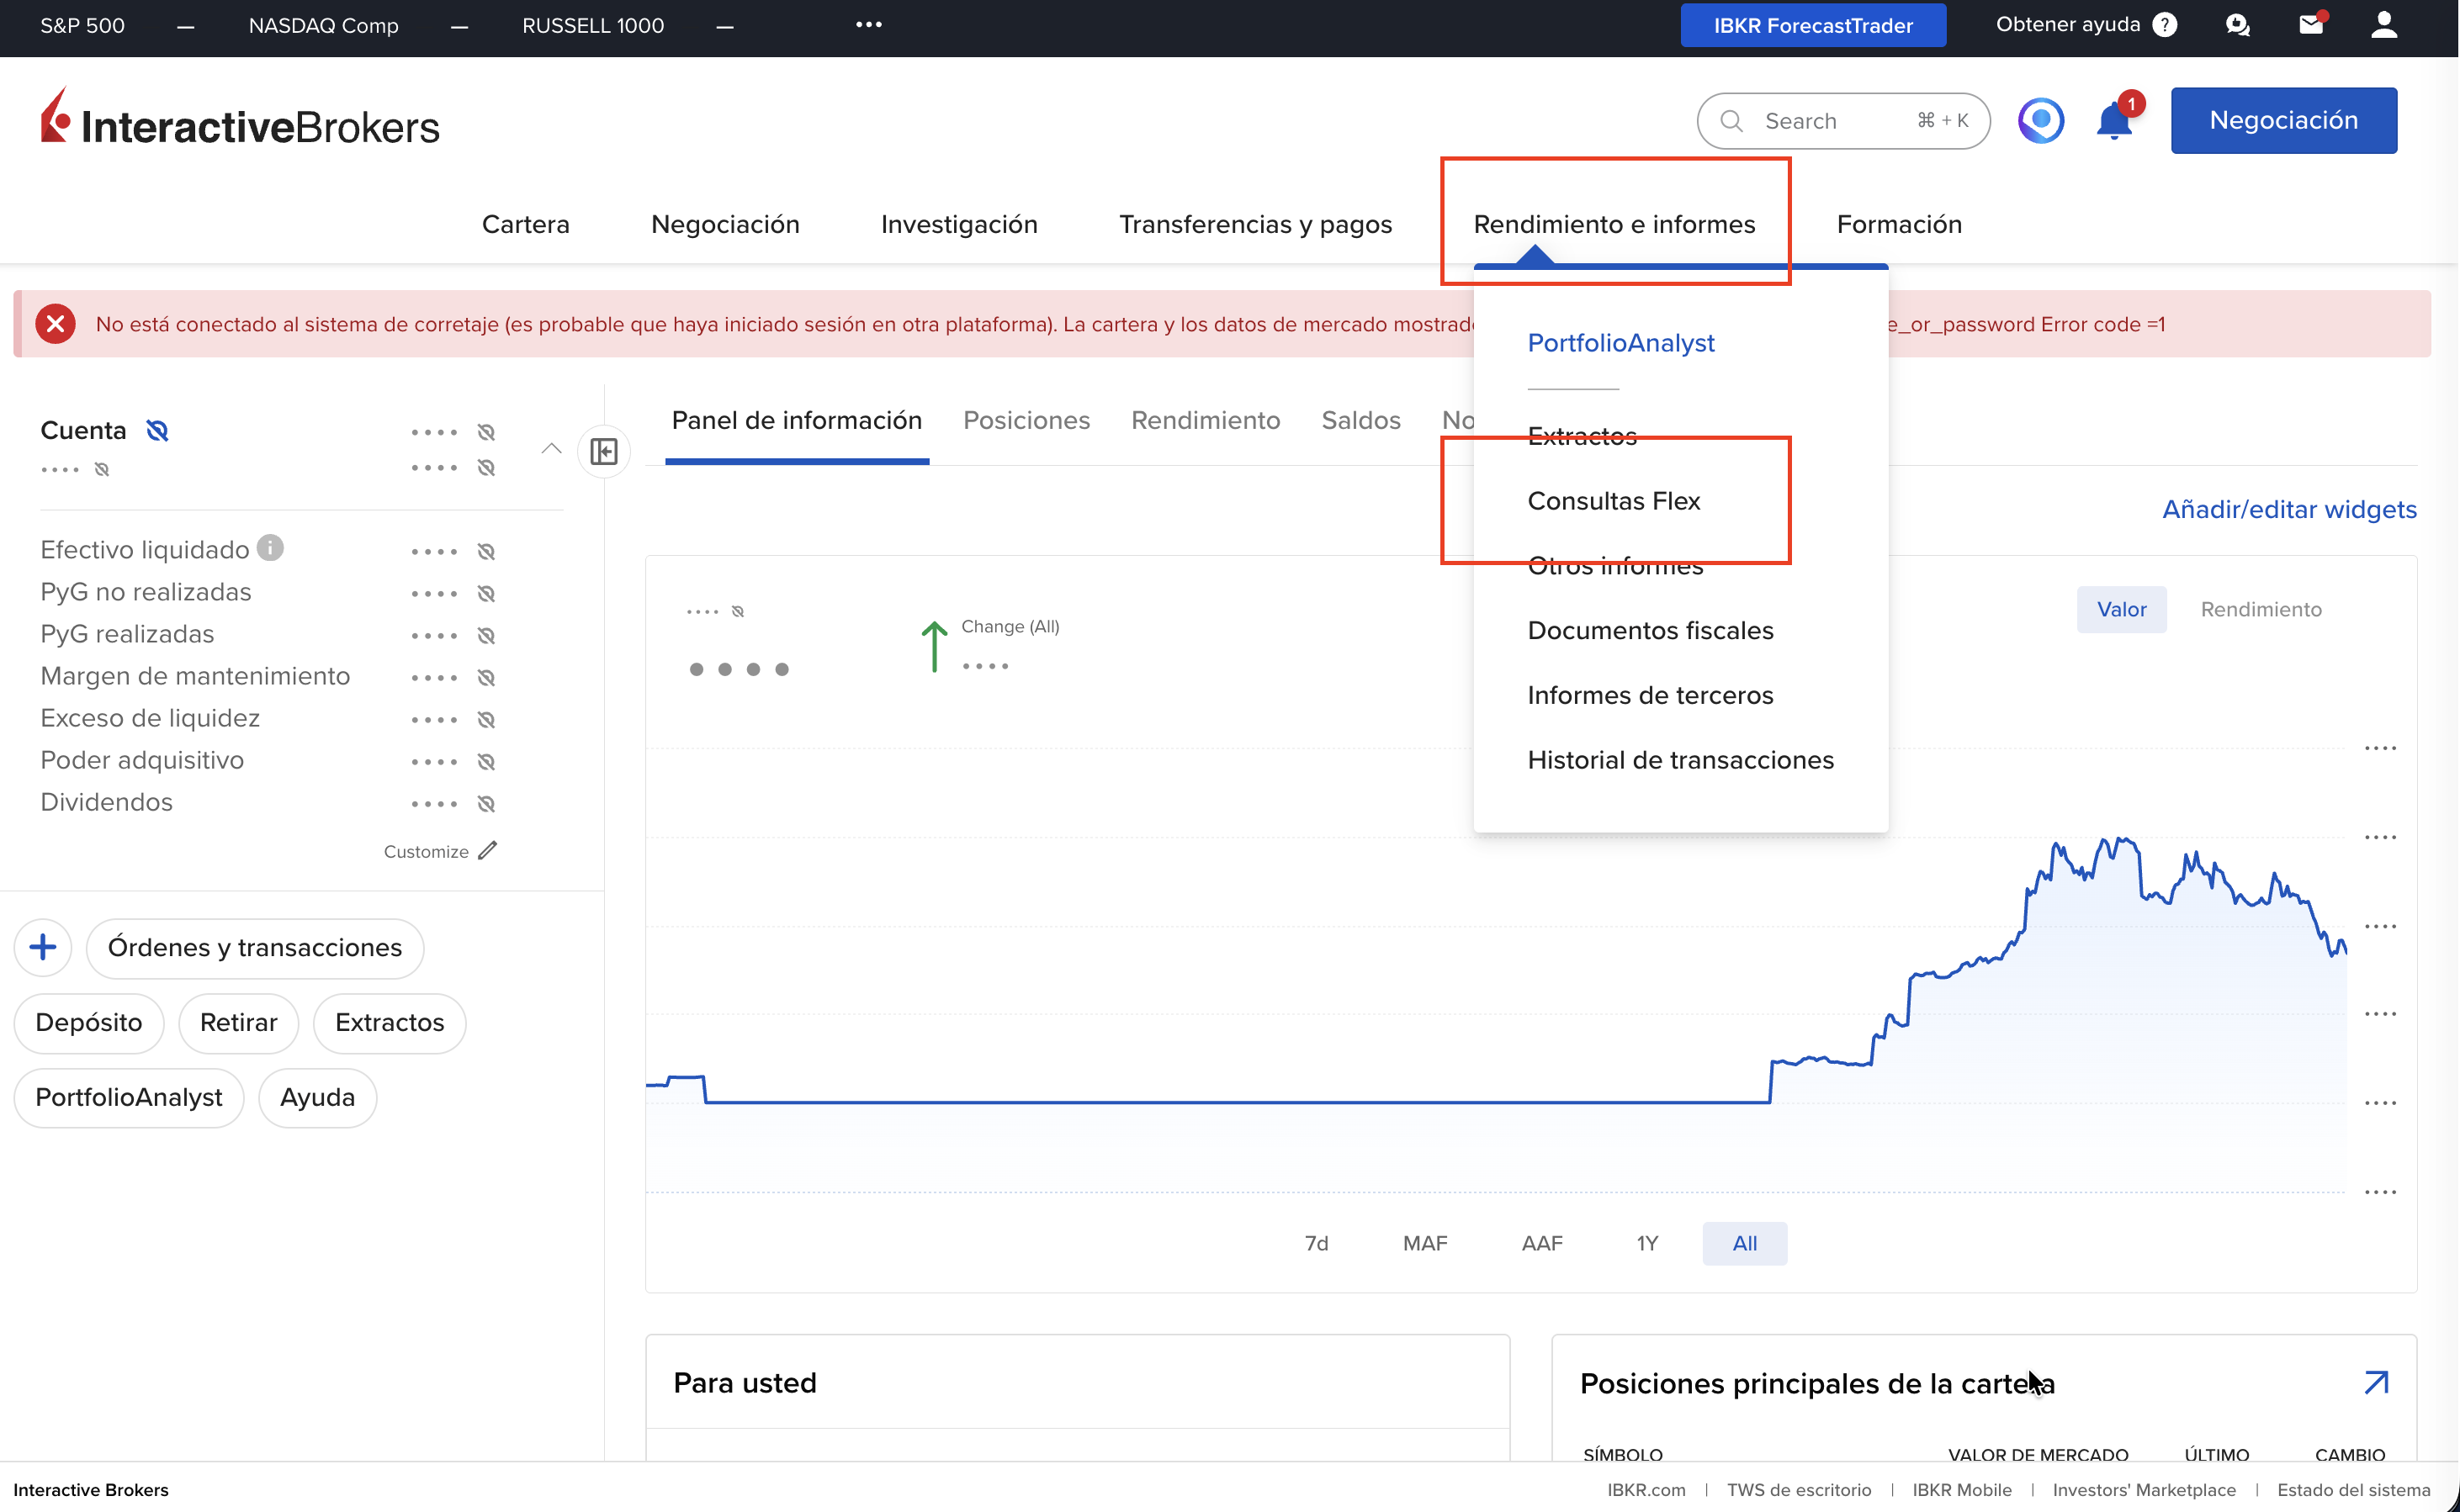The image size is (2460, 1512).
Task: Switch to Panel de información tab
Action: coord(798,420)
